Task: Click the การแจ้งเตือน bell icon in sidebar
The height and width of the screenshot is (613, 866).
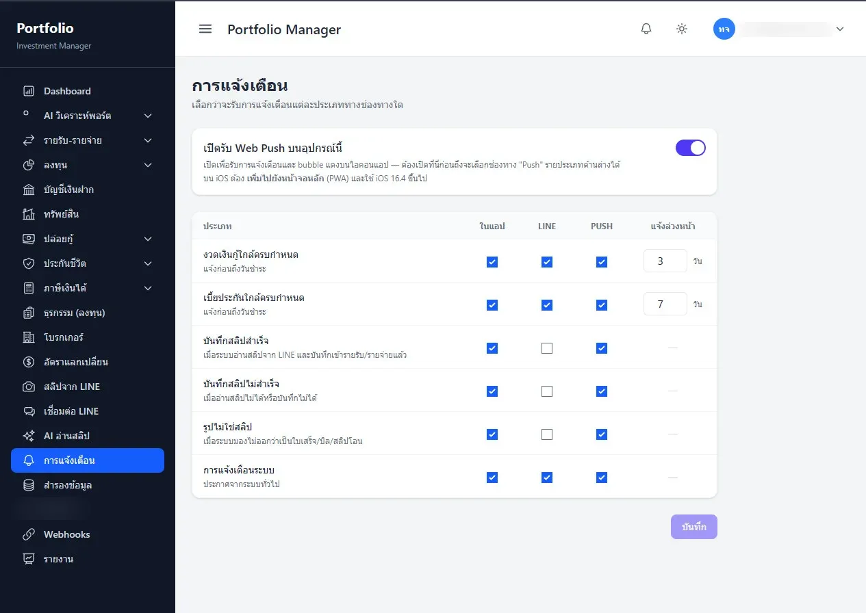Action: (x=29, y=460)
